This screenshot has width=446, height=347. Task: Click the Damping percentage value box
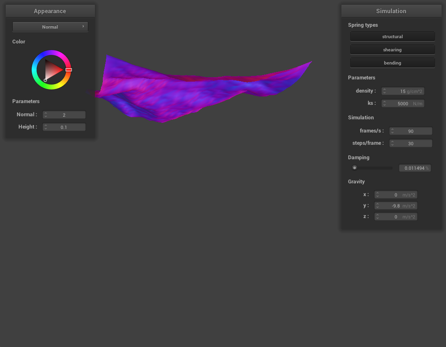point(415,168)
